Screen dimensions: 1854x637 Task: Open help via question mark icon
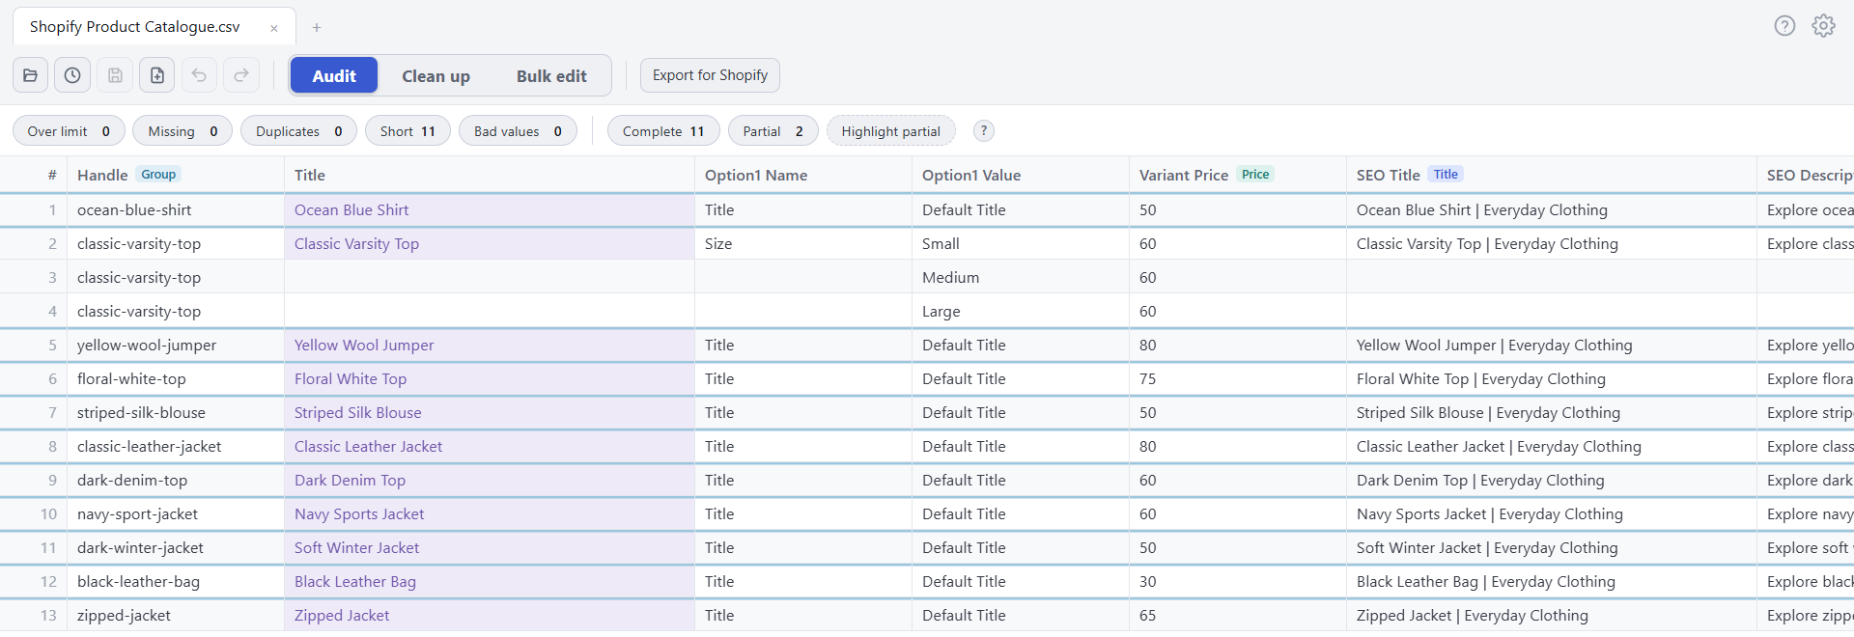pos(1784,26)
